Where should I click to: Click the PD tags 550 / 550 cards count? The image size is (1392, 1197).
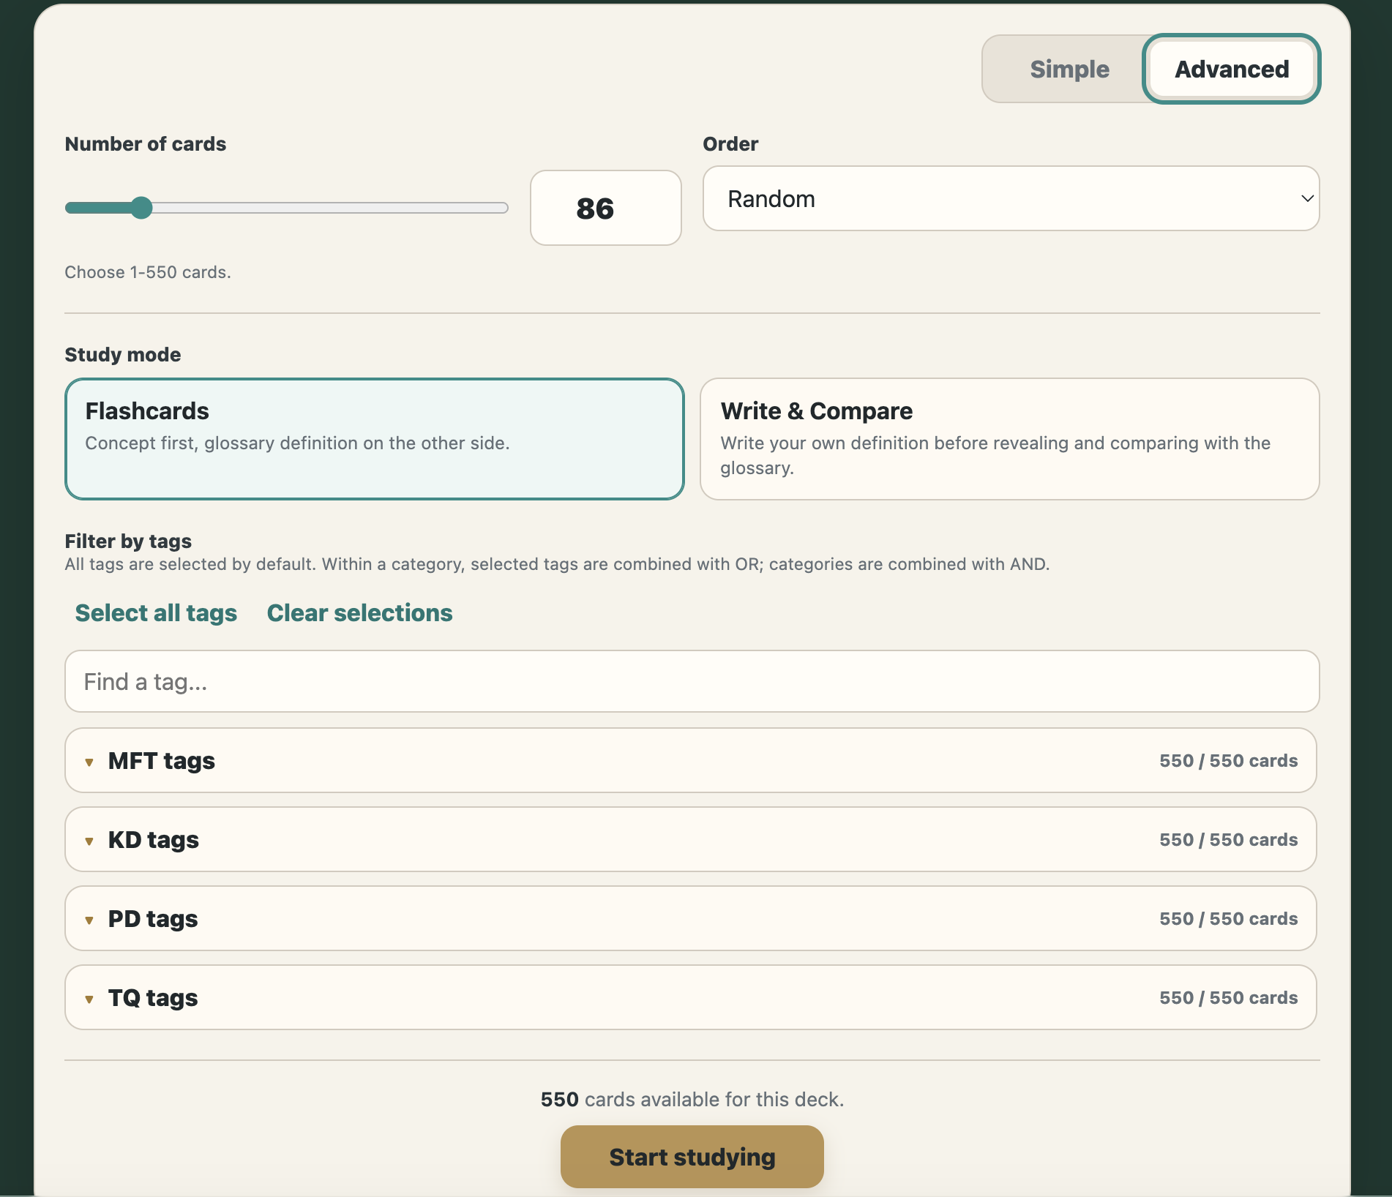click(x=1228, y=918)
